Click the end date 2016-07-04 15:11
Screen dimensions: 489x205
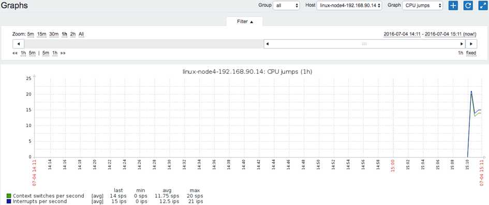pos(451,34)
